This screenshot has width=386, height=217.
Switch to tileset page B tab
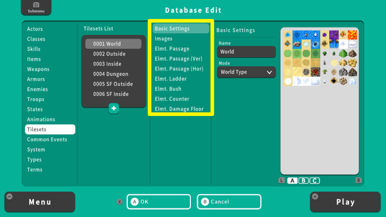click(x=303, y=180)
